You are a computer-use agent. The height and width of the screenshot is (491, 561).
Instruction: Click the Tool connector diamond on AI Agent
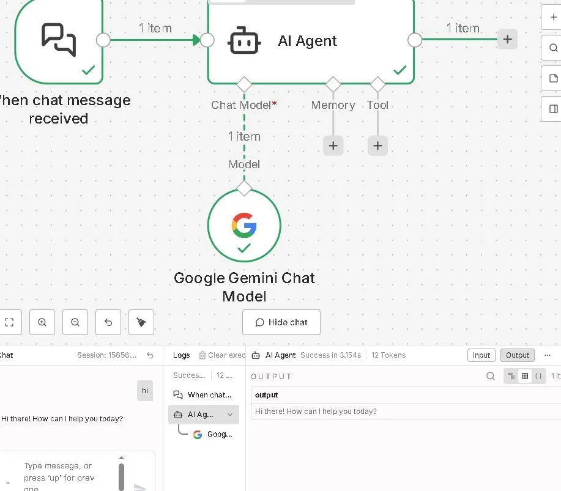tap(377, 84)
